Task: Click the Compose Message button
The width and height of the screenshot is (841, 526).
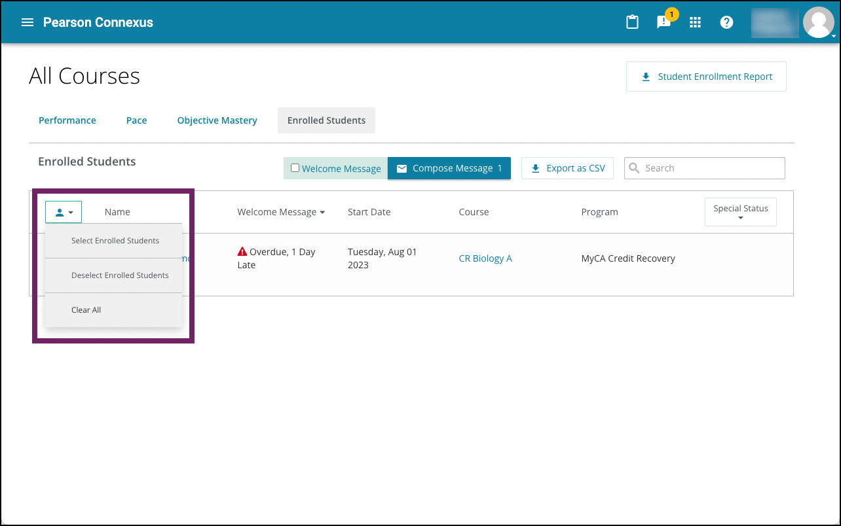Action: 449,168
